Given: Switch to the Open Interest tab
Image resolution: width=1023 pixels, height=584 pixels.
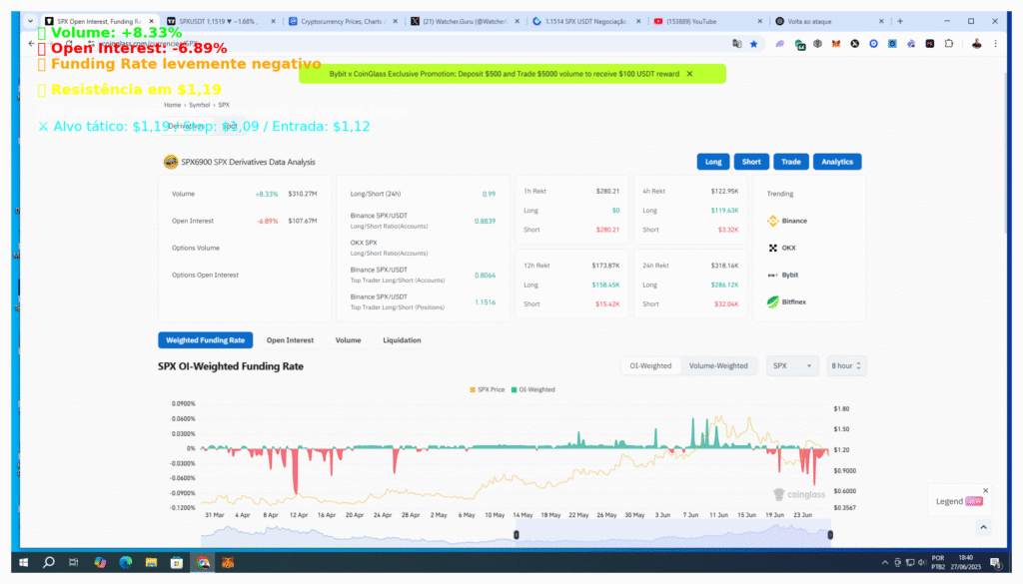Looking at the screenshot, I should 290,340.
